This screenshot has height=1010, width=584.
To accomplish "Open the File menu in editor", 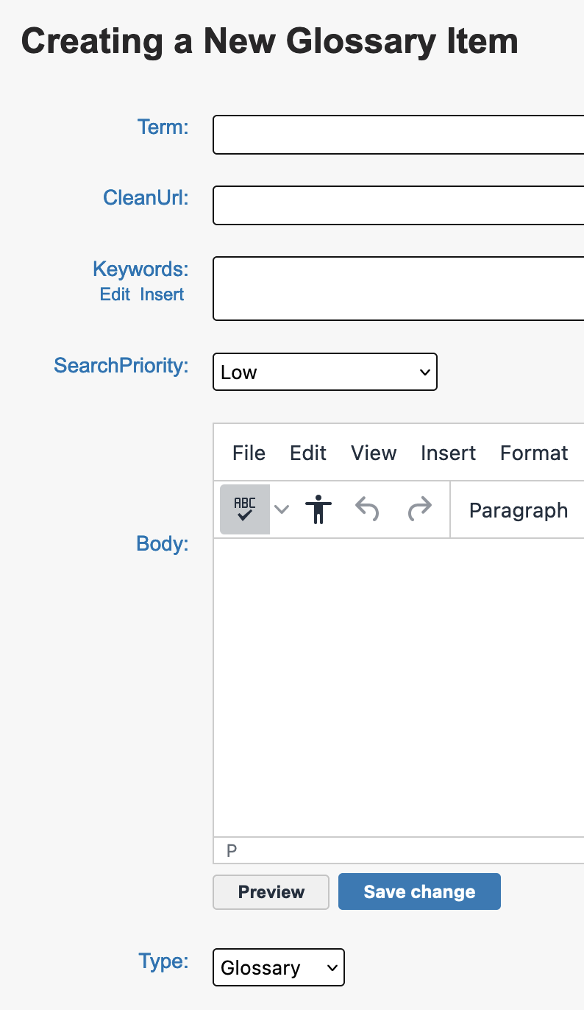I will click(249, 453).
